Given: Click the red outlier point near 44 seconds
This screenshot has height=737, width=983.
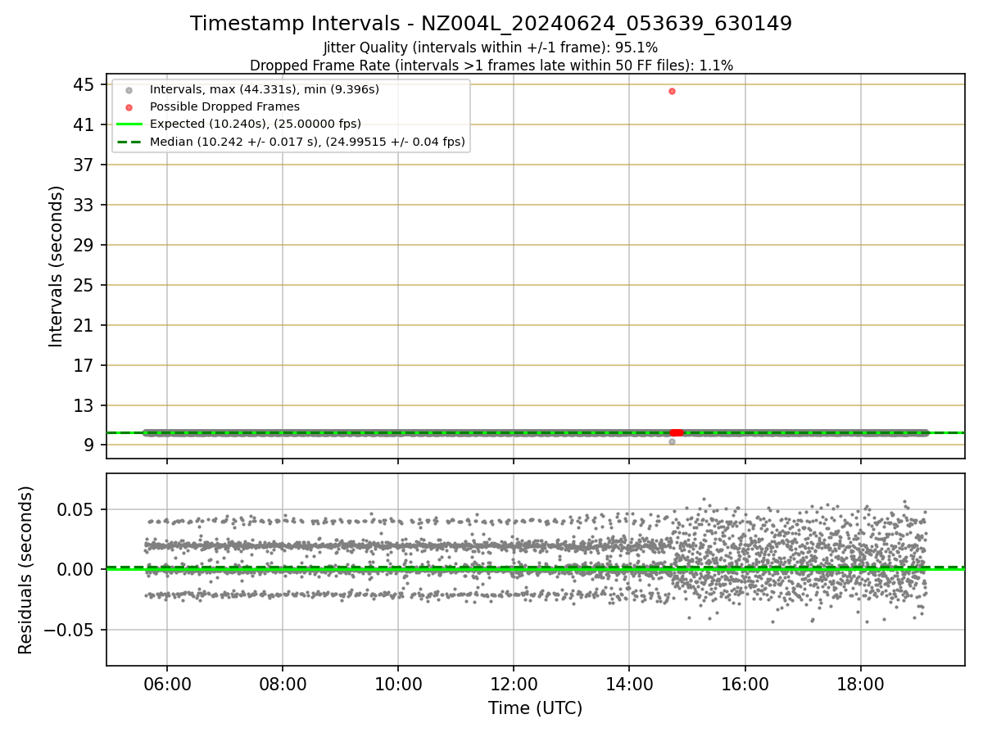Looking at the screenshot, I should [x=672, y=91].
